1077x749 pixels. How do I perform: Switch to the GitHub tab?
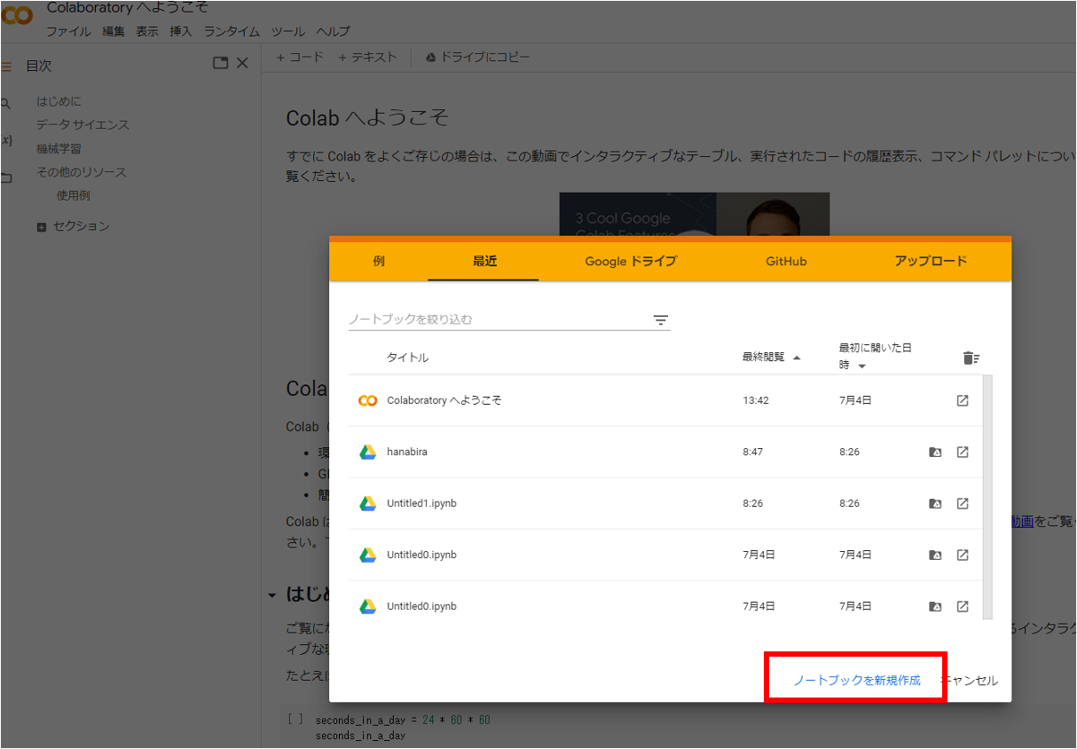pos(786,261)
